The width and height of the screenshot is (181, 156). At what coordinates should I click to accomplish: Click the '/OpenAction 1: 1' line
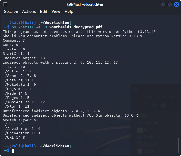[23, 133]
